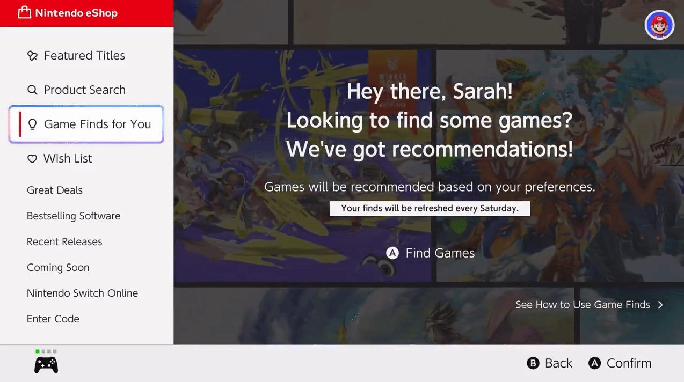684x382 pixels.
Task: Click the refreshed every Saturday notice banner
Action: click(x=430, y=209)
